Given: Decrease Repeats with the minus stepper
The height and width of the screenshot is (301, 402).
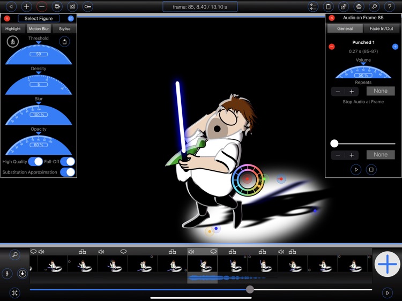Looking at the screenshot, I should (338, 92).
